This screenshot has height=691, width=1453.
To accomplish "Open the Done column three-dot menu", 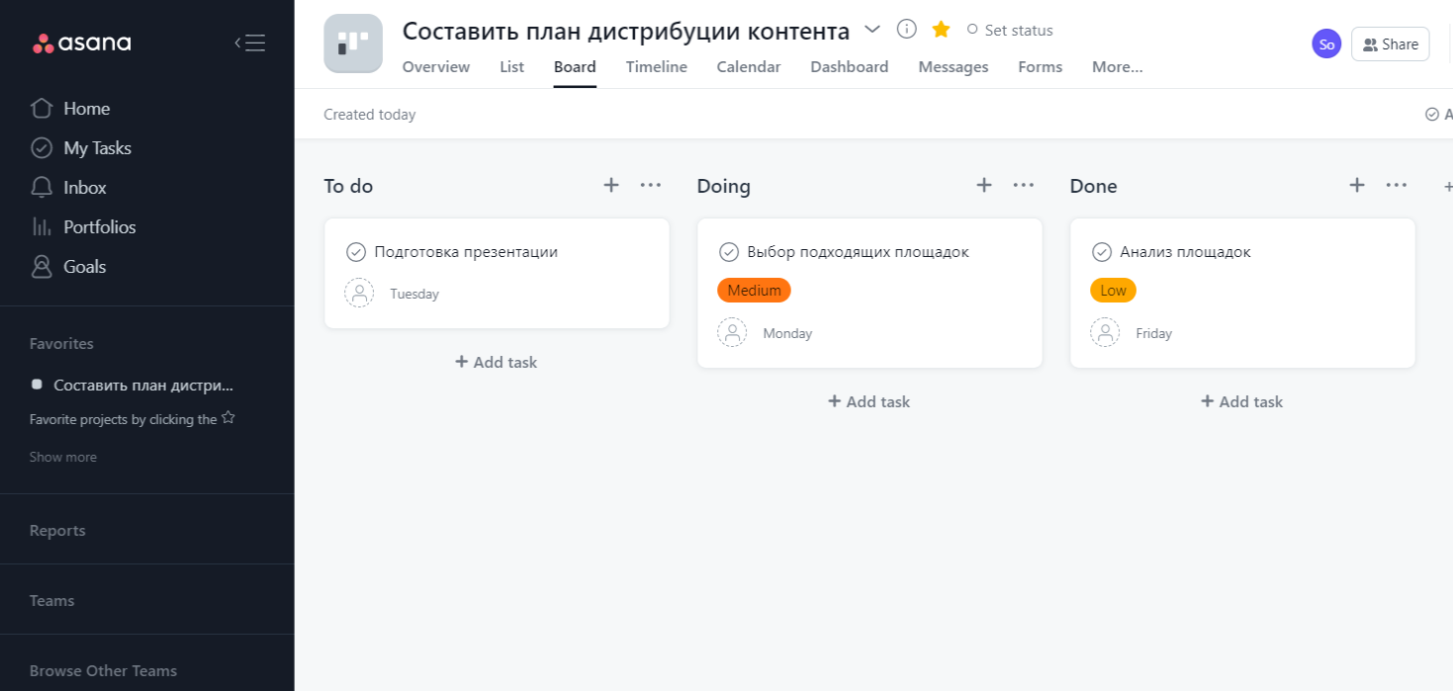I will 1396,185.
